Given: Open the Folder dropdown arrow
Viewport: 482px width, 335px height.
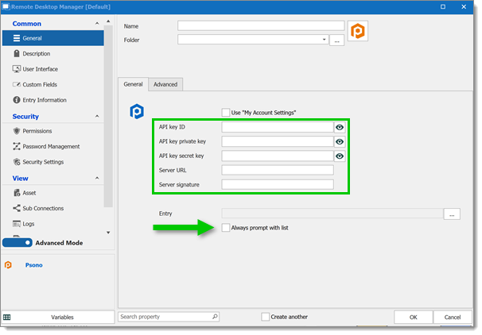Looking at the screenshot, I should point(324,40).
